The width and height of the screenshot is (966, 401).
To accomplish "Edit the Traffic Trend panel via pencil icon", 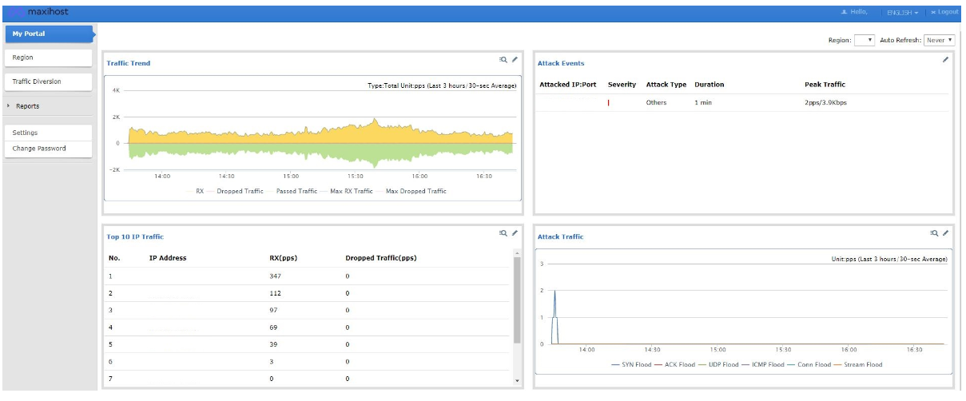I will (x=515, y=59).
